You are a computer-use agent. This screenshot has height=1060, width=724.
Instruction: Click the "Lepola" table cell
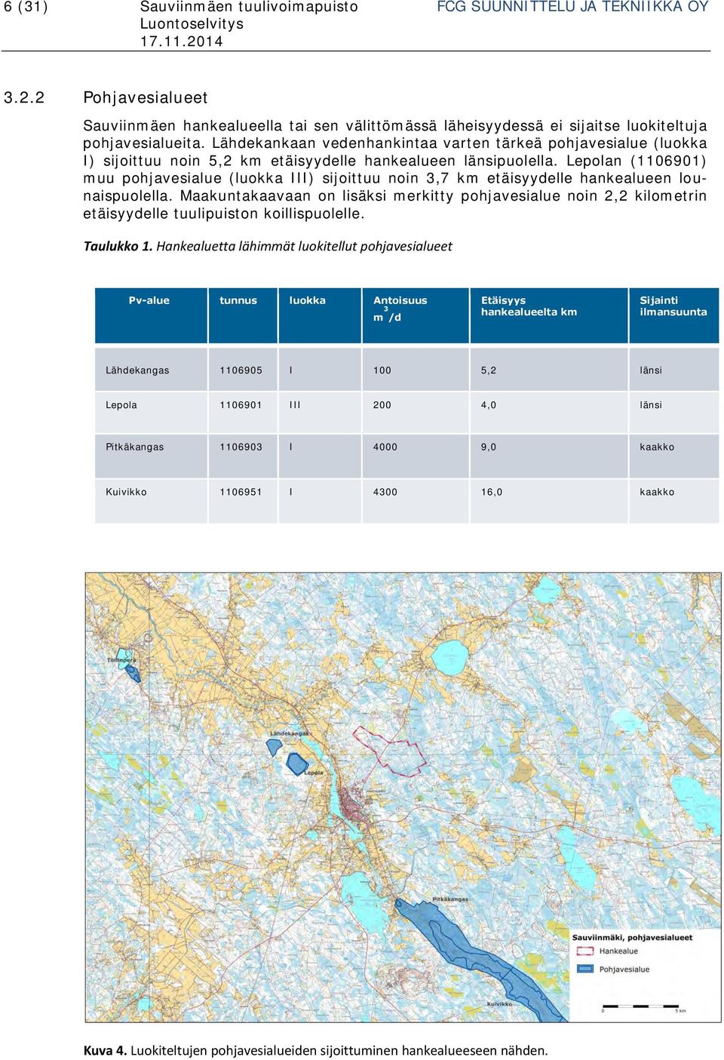pos(121,405)
